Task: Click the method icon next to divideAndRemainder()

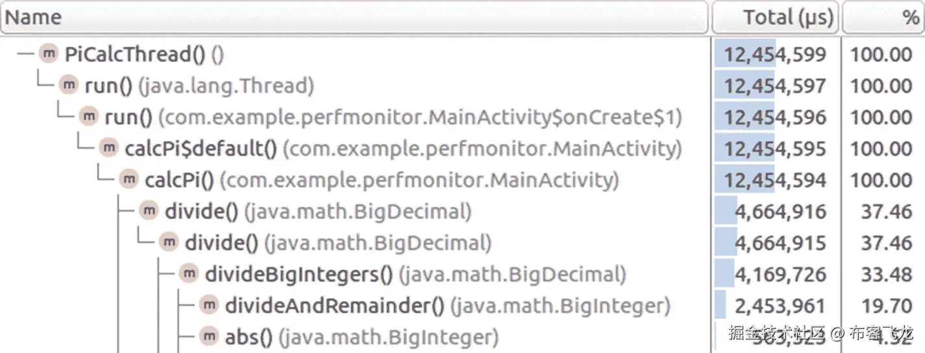Action: (x=208, y=305)
